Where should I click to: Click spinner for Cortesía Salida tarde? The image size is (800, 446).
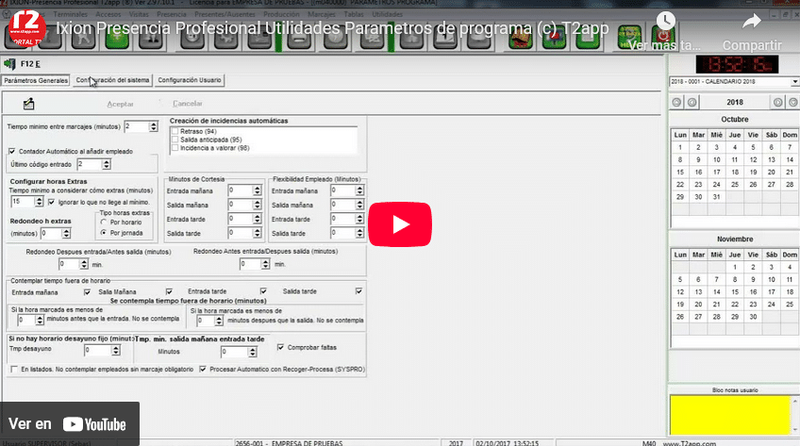258,234
